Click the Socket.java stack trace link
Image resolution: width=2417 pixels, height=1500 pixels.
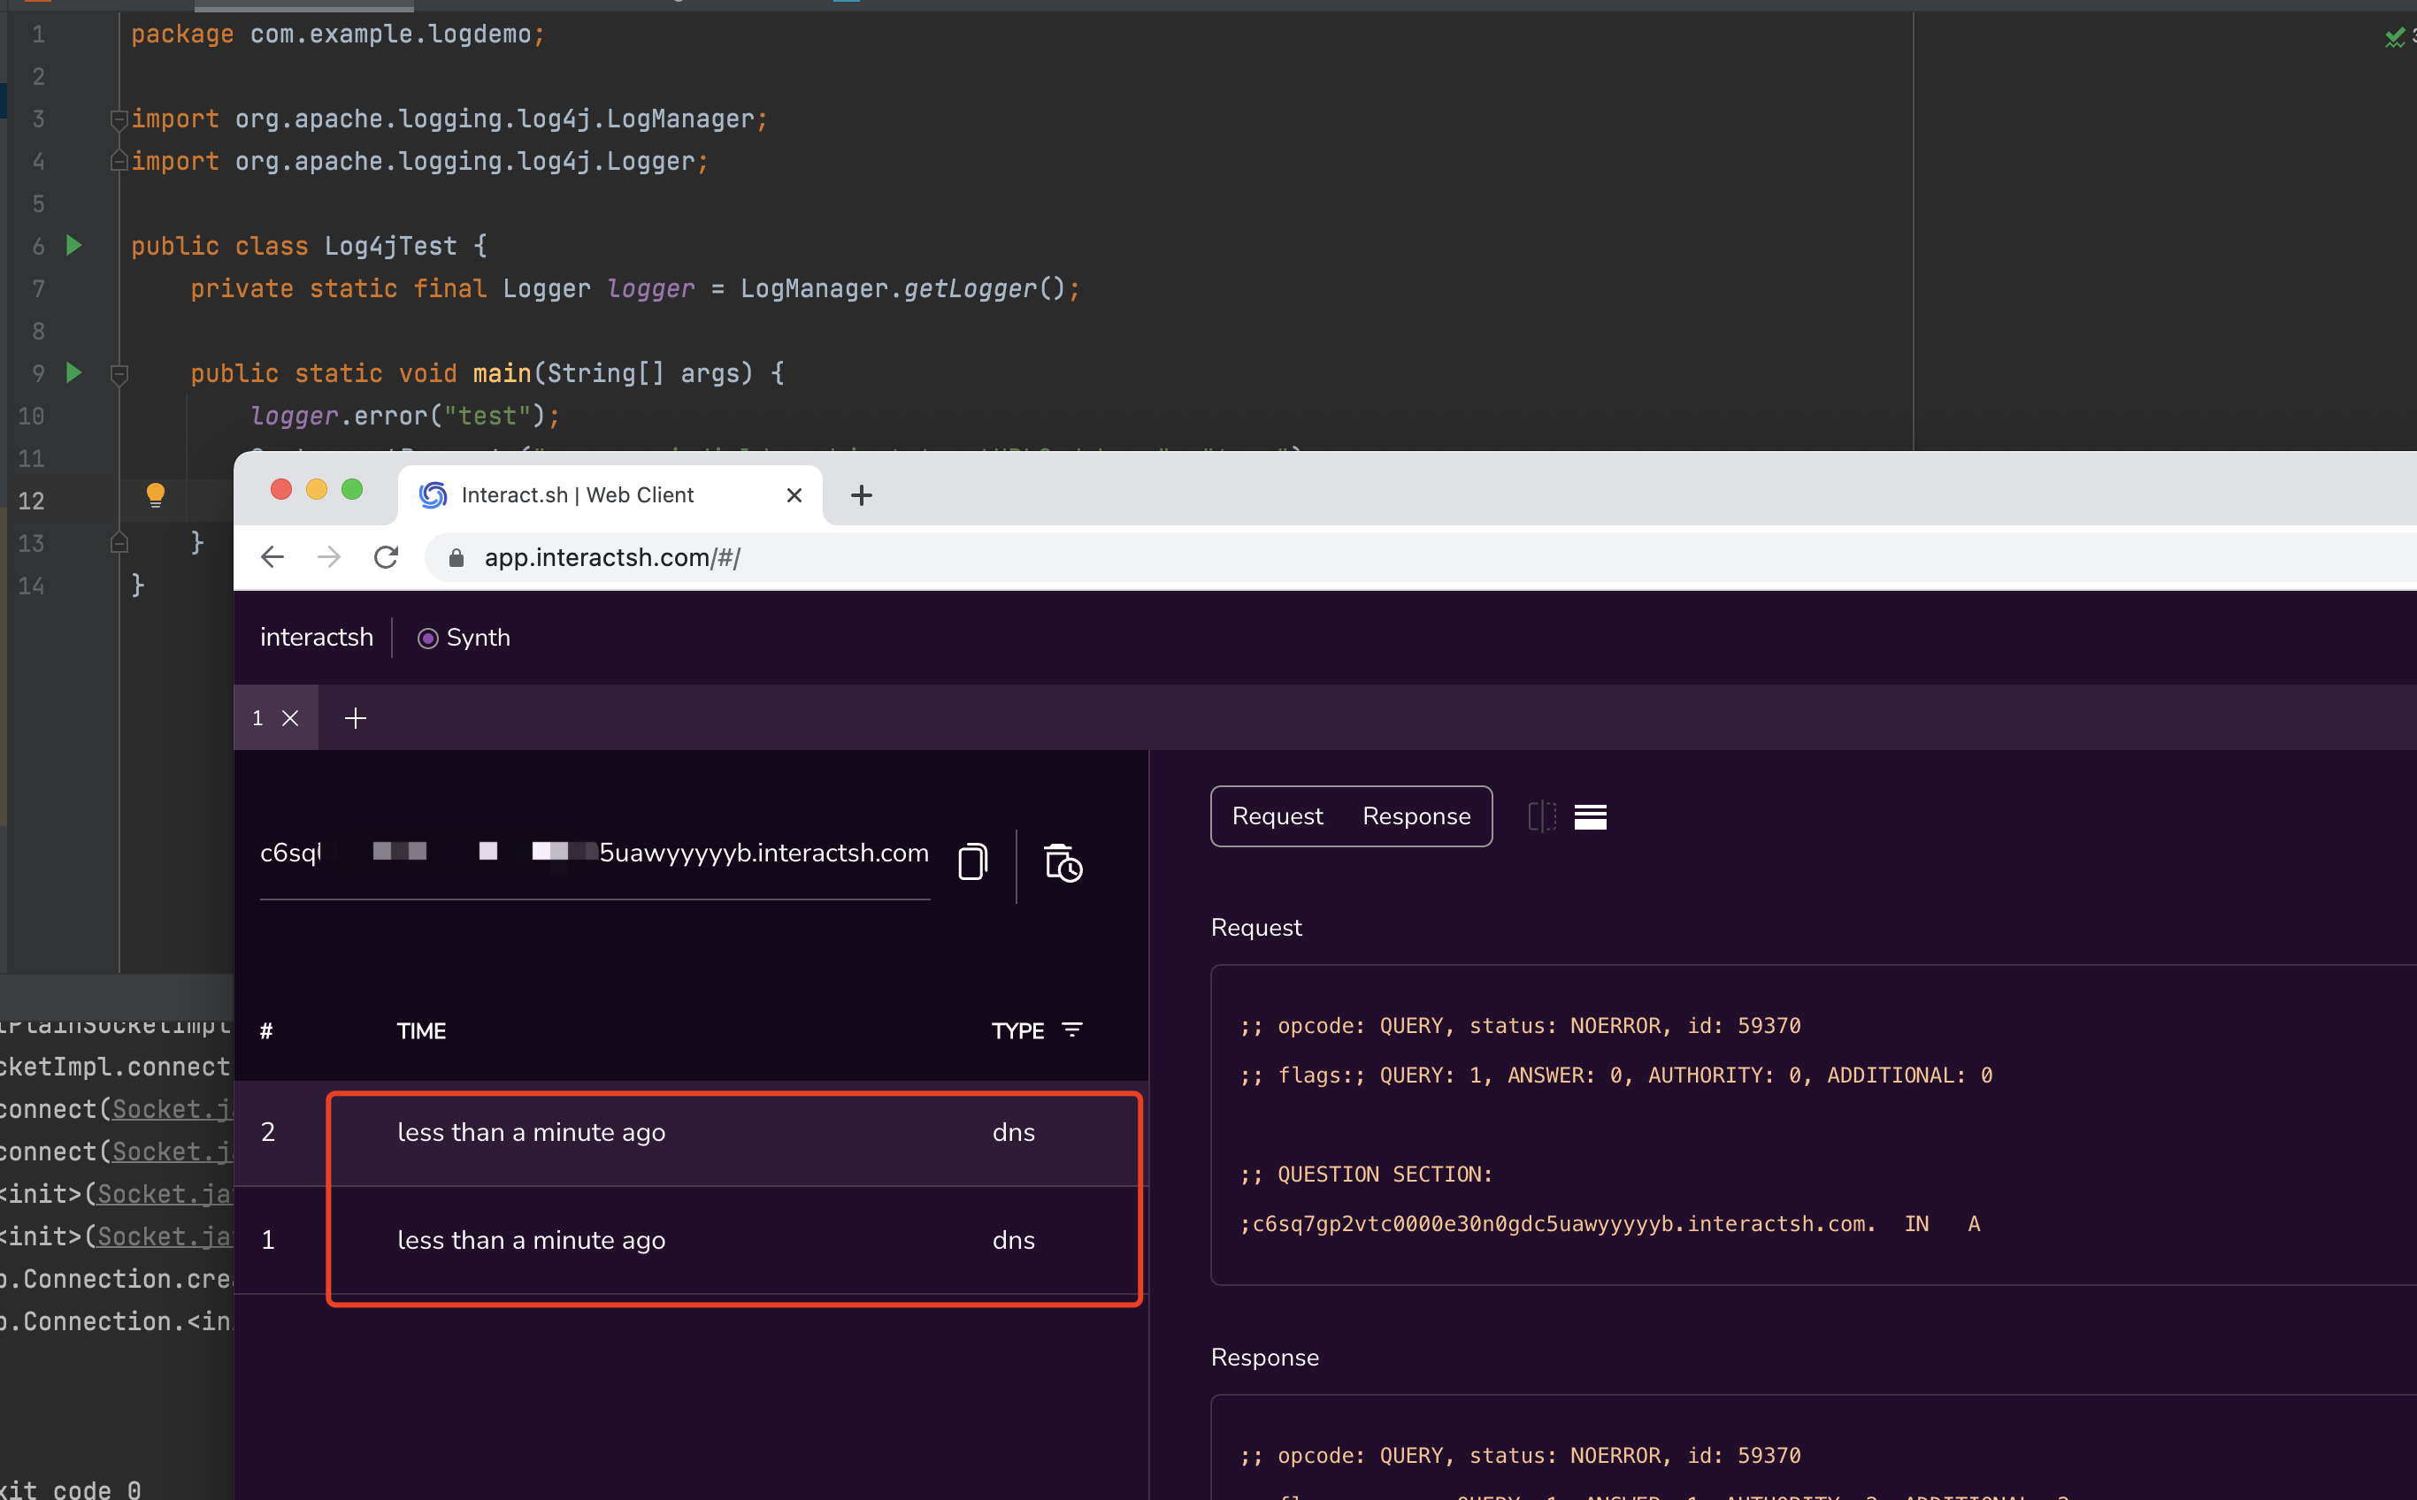pyautogui.click(x=169, y=1109)
